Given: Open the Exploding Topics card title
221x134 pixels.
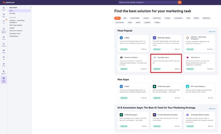Looking at the screenshot, I should pos(163,57).
